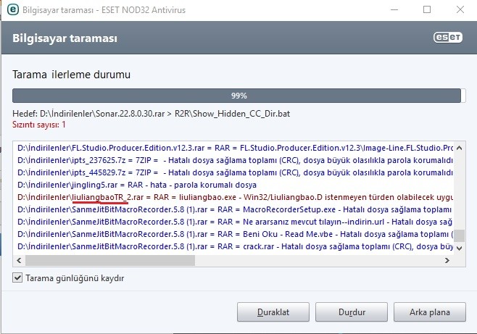Select the crack.rar log row
Screen dimensions: 477x334
235,246
